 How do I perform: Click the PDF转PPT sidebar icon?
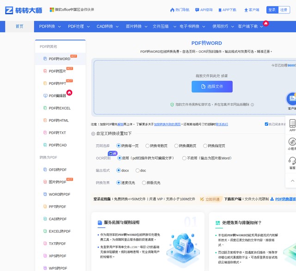click(45, 83)
